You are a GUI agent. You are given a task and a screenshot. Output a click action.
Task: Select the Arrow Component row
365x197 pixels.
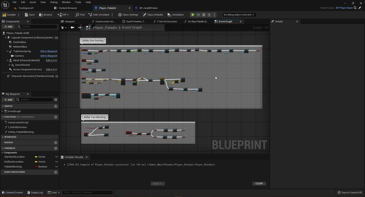point(27,69)
